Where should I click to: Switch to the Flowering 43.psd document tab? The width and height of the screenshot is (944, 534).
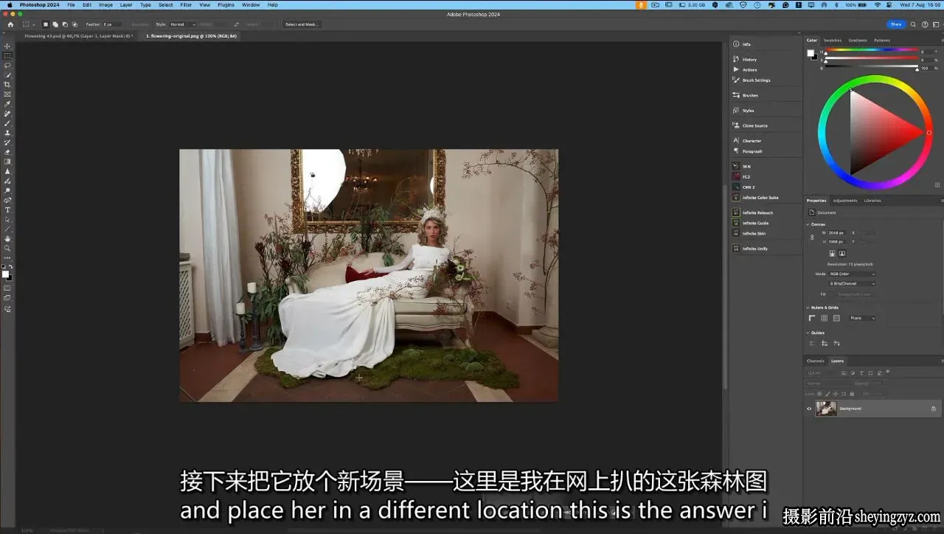77,35
